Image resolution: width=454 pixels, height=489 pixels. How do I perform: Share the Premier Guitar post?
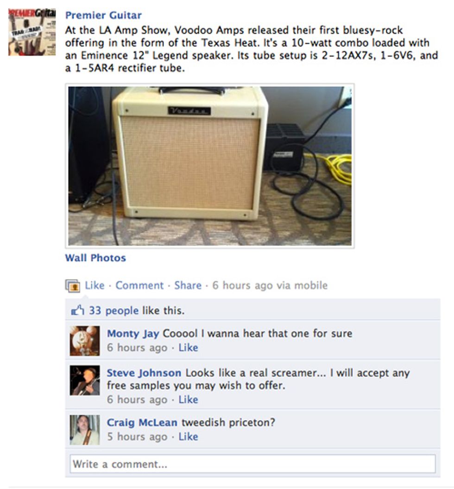(x=188, y=285)
